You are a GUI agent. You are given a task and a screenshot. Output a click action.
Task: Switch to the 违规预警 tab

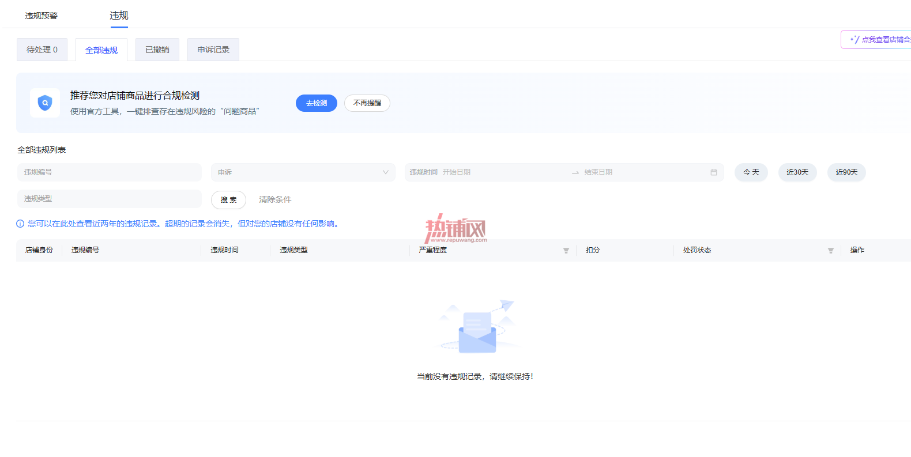coord(42,16)
